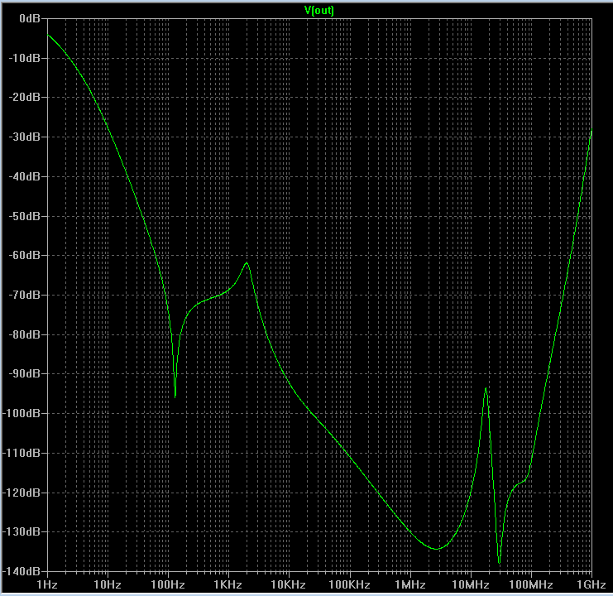
Task: Click the 100Hz frequency label
Action: pyautogui.click(x=168, y=584)
